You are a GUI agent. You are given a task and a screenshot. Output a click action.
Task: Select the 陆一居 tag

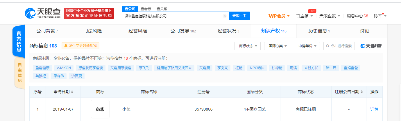[331, 68]
